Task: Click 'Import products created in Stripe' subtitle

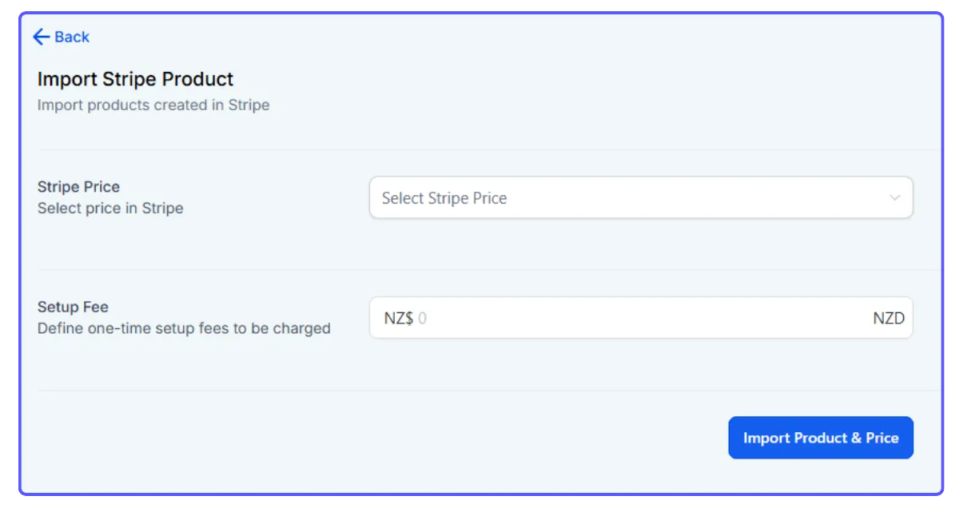Action: (x=153, y=105)
